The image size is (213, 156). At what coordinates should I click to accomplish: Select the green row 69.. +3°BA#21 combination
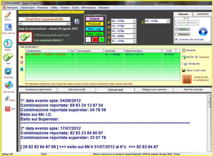click(103, 54)
